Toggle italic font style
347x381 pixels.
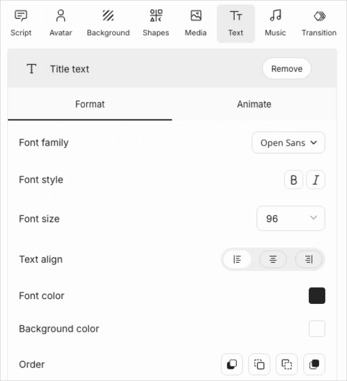315,180
